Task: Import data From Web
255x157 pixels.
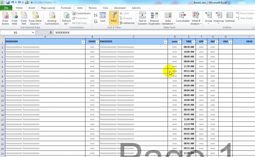Action: [x=14, y=18]
